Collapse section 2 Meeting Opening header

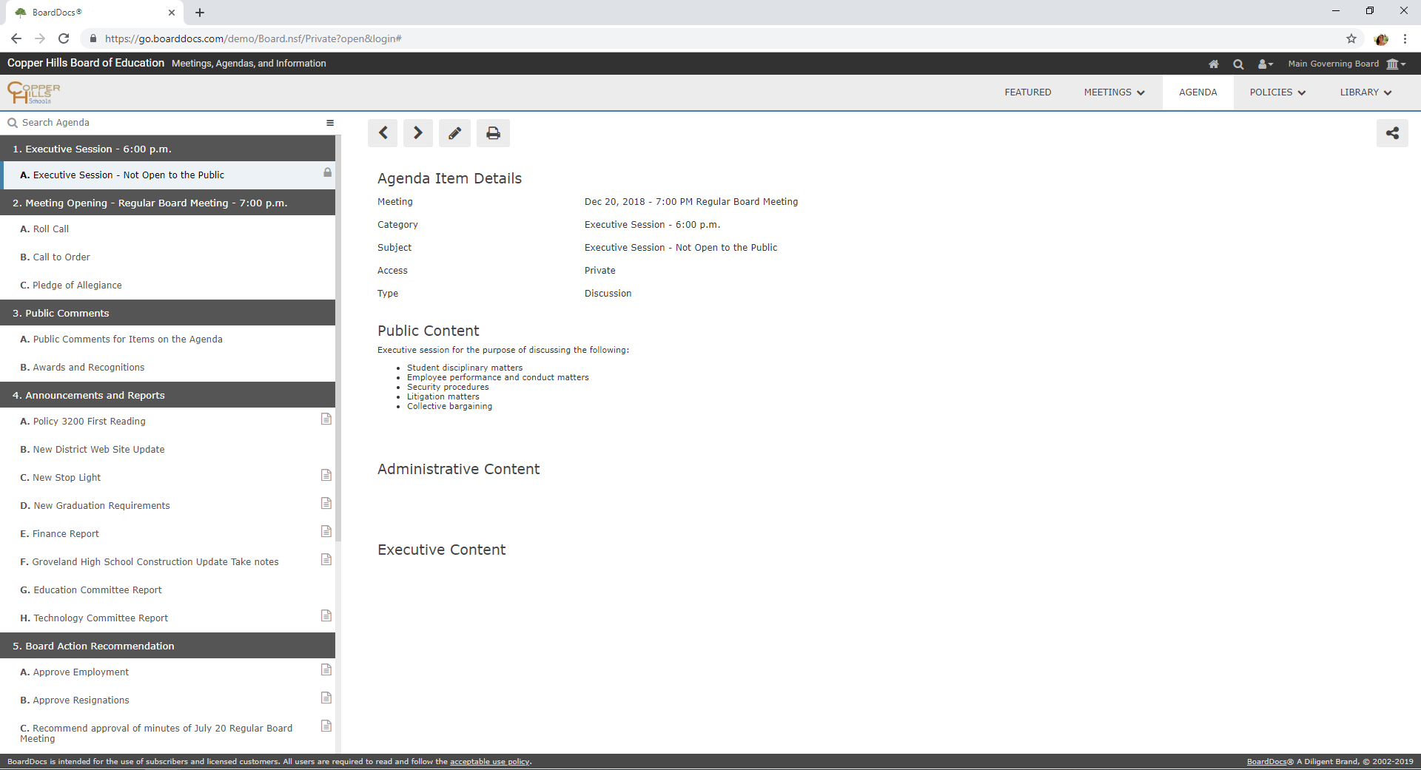coord(167,203)
